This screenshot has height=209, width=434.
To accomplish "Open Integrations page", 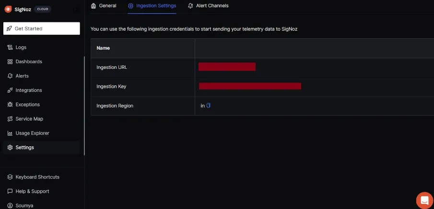I will (x=42, y=90).
